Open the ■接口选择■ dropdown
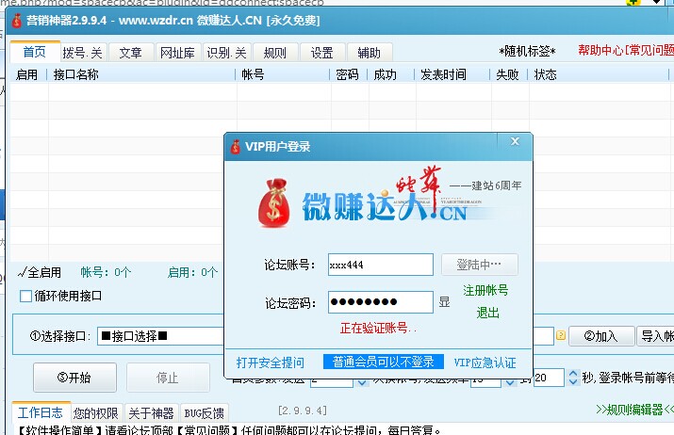Image resolution: width=674 pixels, height=435 pixels. (x=161, y=336)
